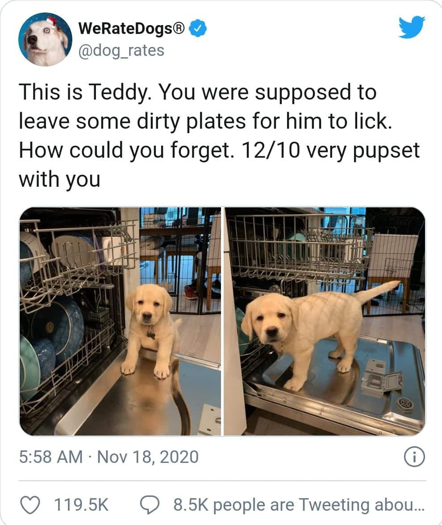Click the 5:58 AM timestamp

click(x=50, y=457)
